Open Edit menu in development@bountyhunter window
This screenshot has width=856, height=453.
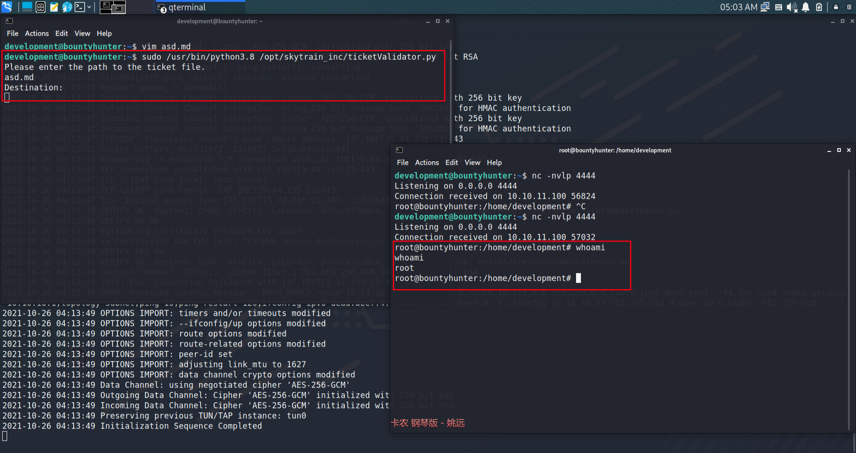(62, 33)
